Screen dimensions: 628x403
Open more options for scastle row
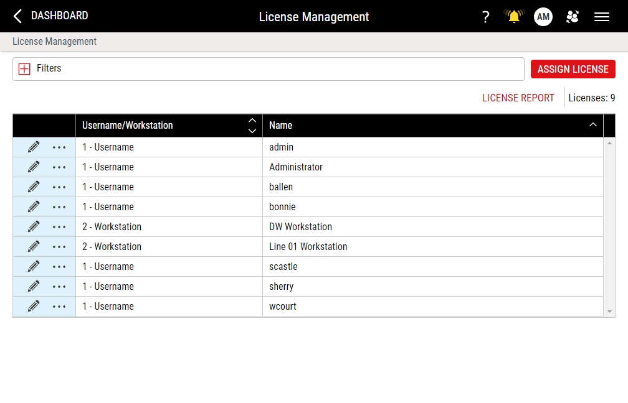pyautogui.click(x=59, y=267)
